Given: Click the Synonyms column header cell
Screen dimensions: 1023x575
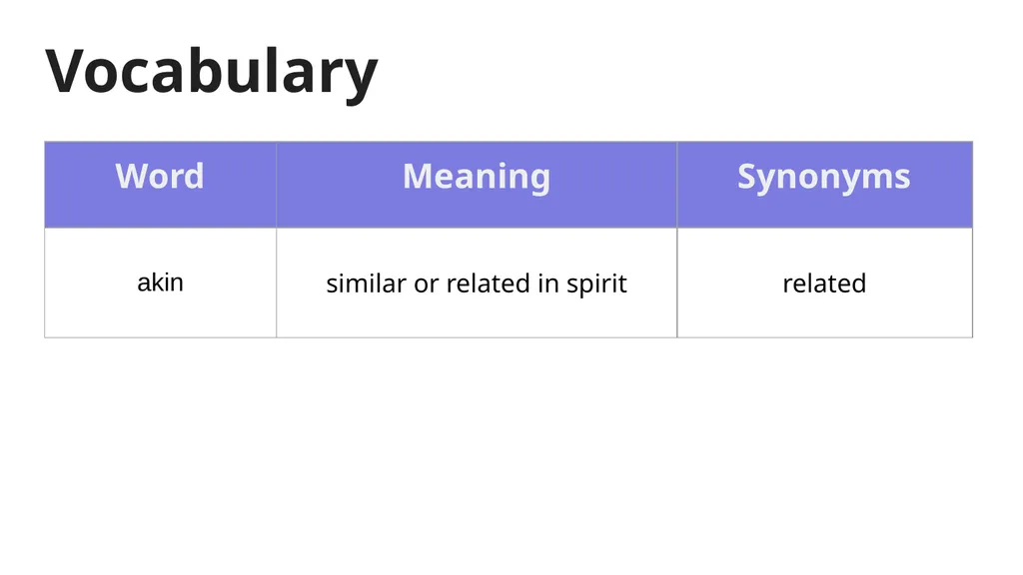Looking at the screenshot, I should [824, 185].
